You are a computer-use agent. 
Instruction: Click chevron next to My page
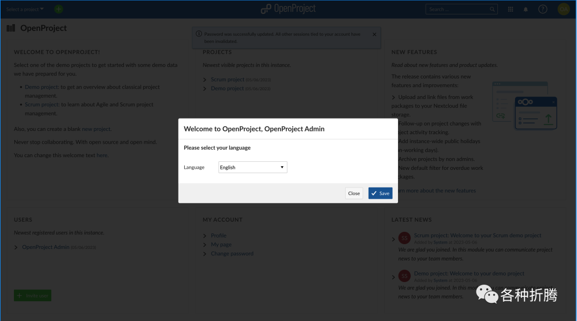(x=205, y=245)
